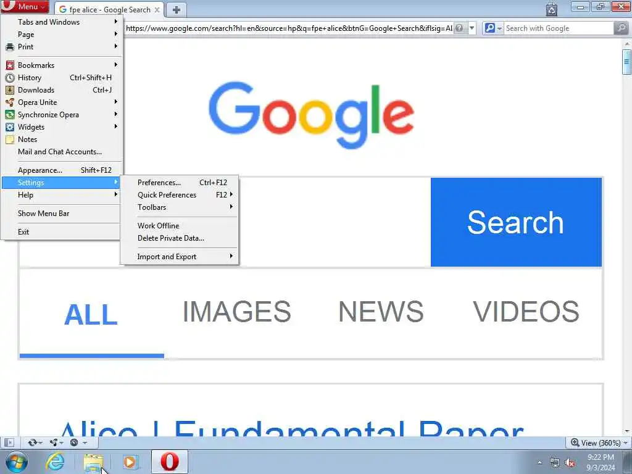Select the VIDEOS results tab
This screenshot has height=474, width=632.
click(526, 312)
